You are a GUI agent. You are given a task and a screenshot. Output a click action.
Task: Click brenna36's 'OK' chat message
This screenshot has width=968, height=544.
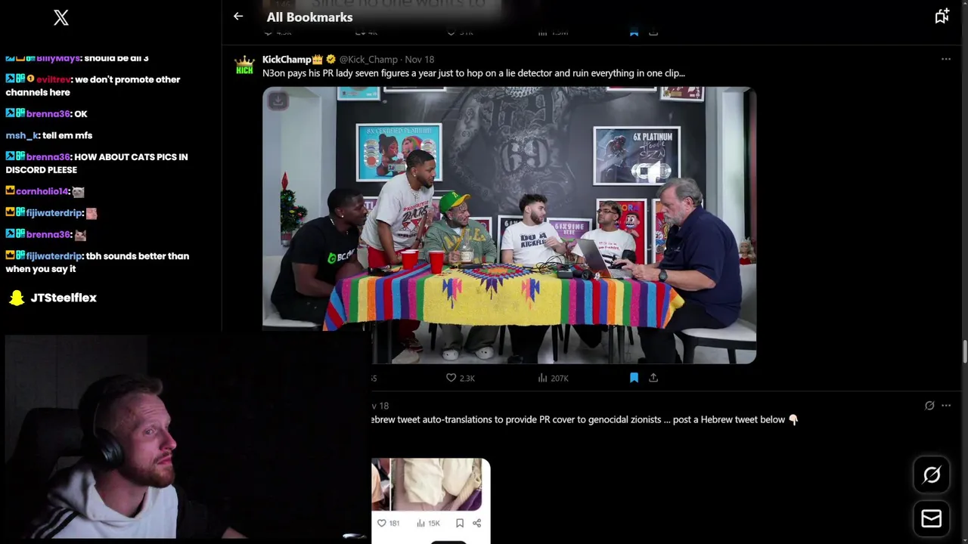(46, 113)
